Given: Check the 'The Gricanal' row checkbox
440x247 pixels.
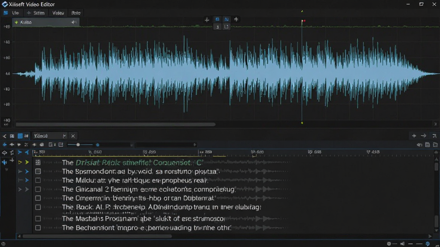Looking at the screenshot, I should point(38,189).
